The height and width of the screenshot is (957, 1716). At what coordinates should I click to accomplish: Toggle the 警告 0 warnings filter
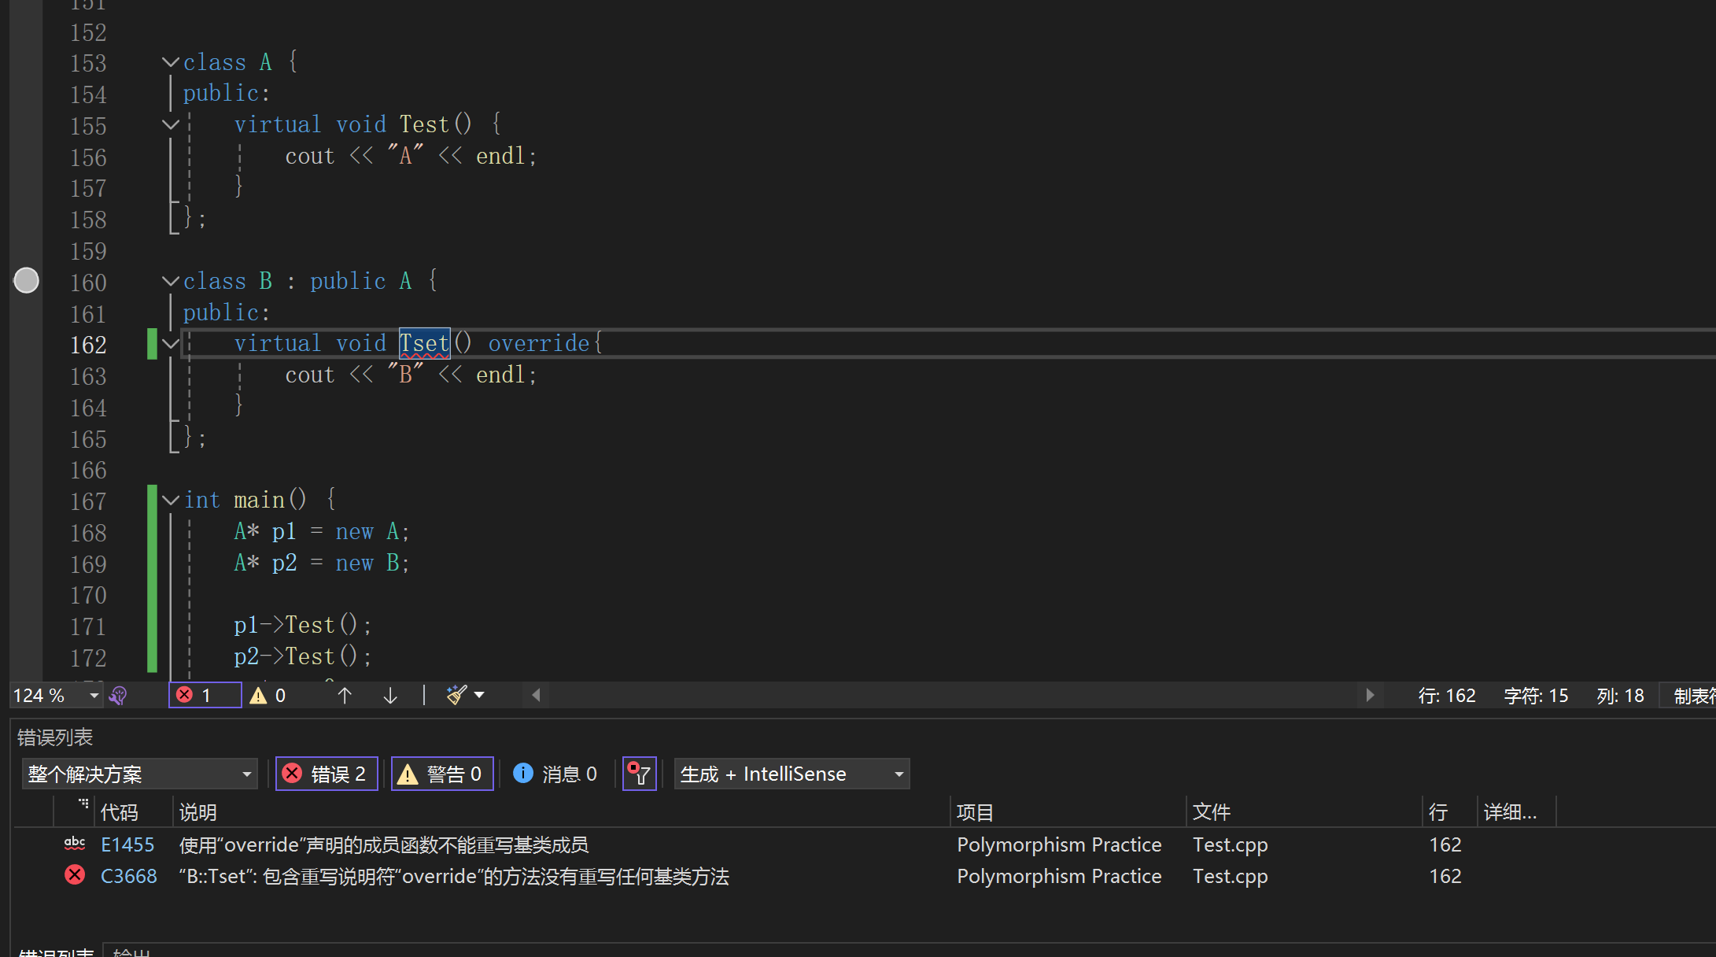(441, 774)
